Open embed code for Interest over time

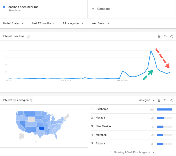pyautogui.click(x=165, y=36)
